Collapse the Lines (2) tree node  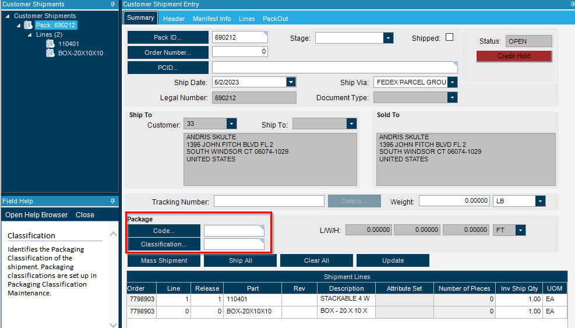click(30, 35)
